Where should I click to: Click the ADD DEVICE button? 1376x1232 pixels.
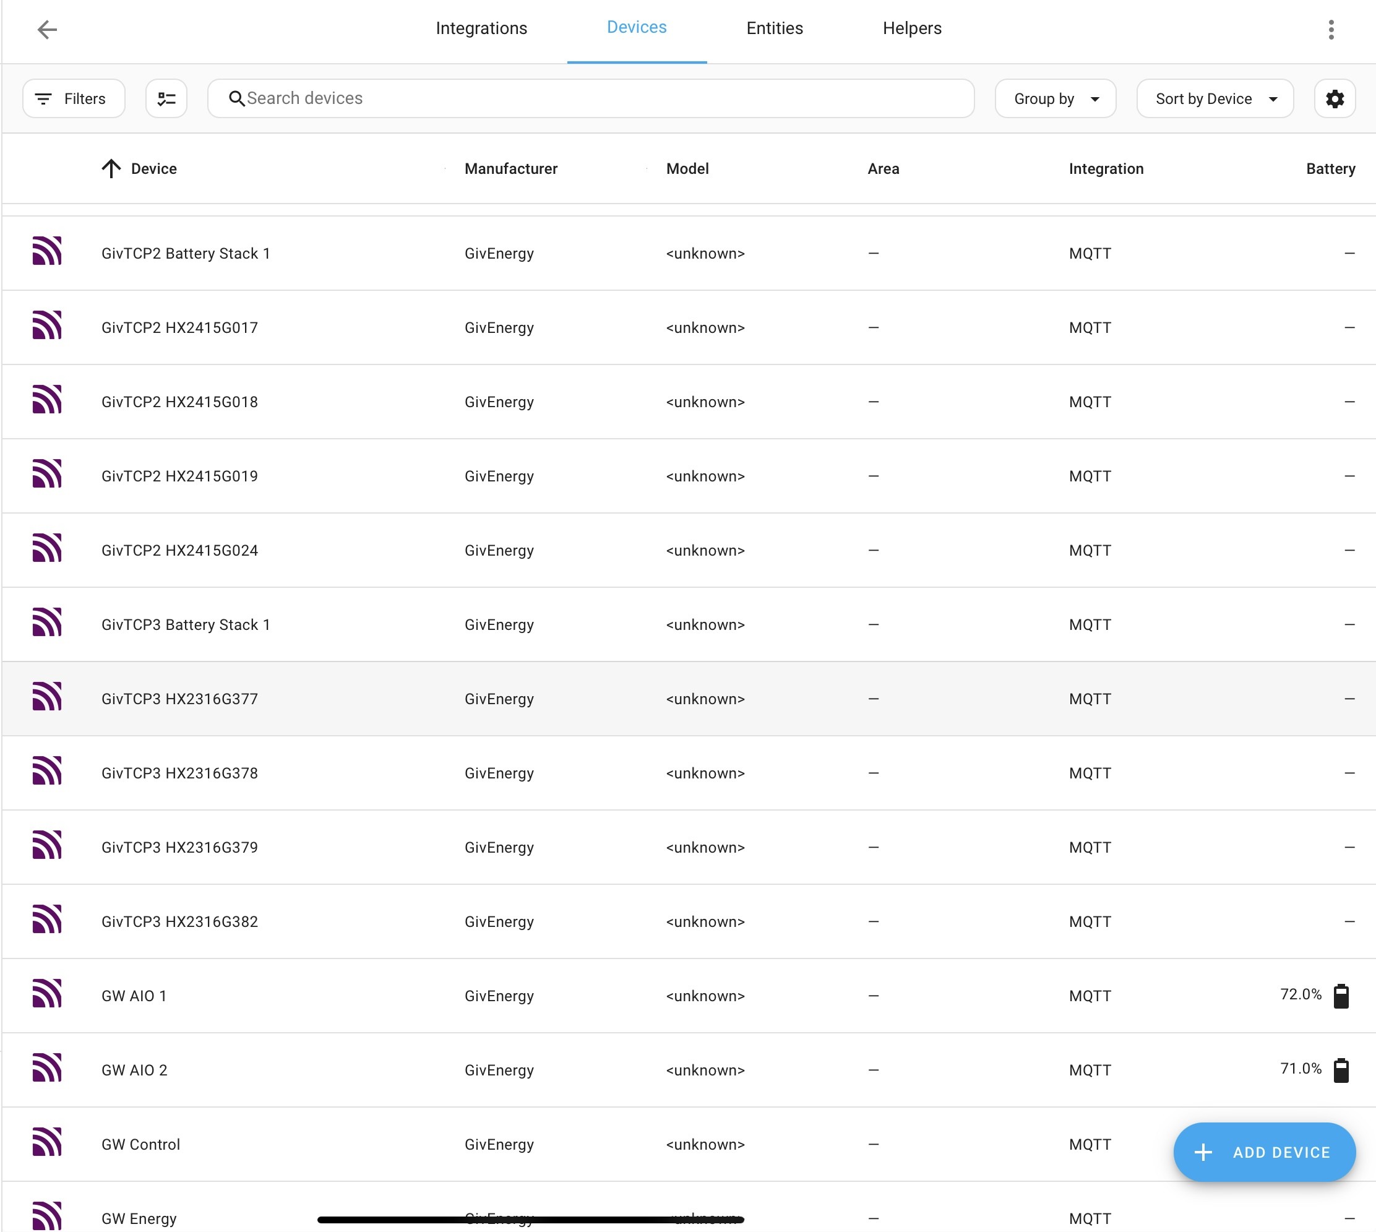coord(1263,1152)
